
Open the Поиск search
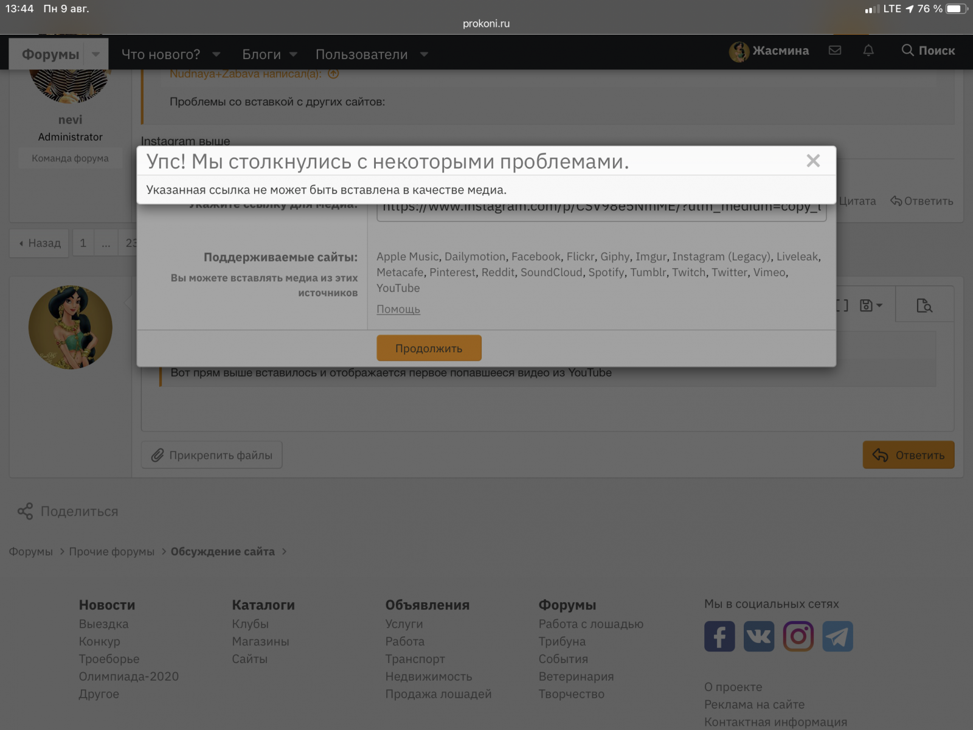click(928, 50)
